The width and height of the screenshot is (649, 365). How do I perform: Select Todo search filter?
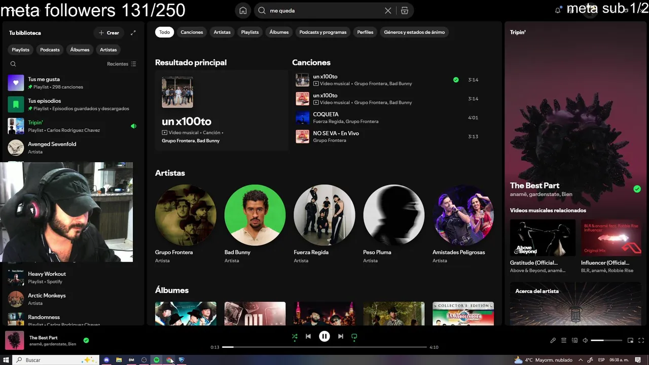pyautogui.click(x=165, y=32)
